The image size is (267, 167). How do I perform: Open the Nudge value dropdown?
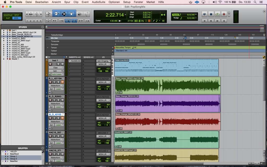tap(196, 18)
